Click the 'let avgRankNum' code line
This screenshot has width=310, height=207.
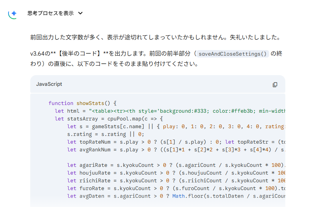(x=176, y=150)
